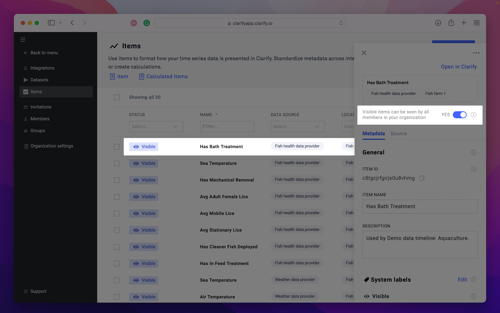This screenshot has height=313, width=500.
Task: Open Safari downloads icon
Action: 438,23
